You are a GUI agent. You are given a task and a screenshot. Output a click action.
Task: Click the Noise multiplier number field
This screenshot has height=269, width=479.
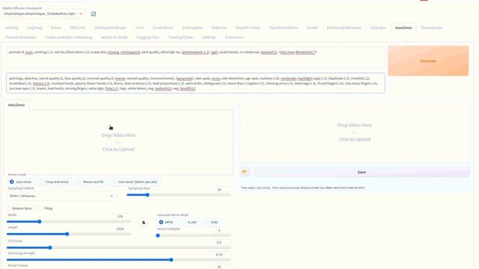[x=221, y=230]
